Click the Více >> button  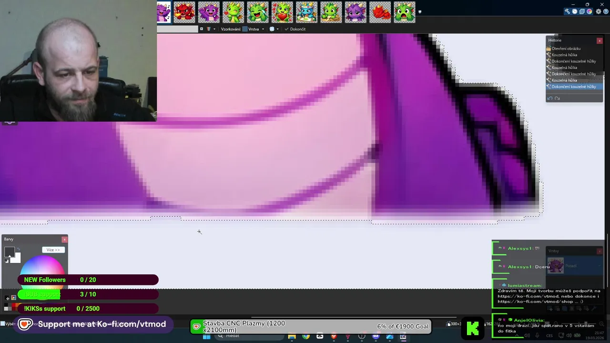(x=53, y=250)
